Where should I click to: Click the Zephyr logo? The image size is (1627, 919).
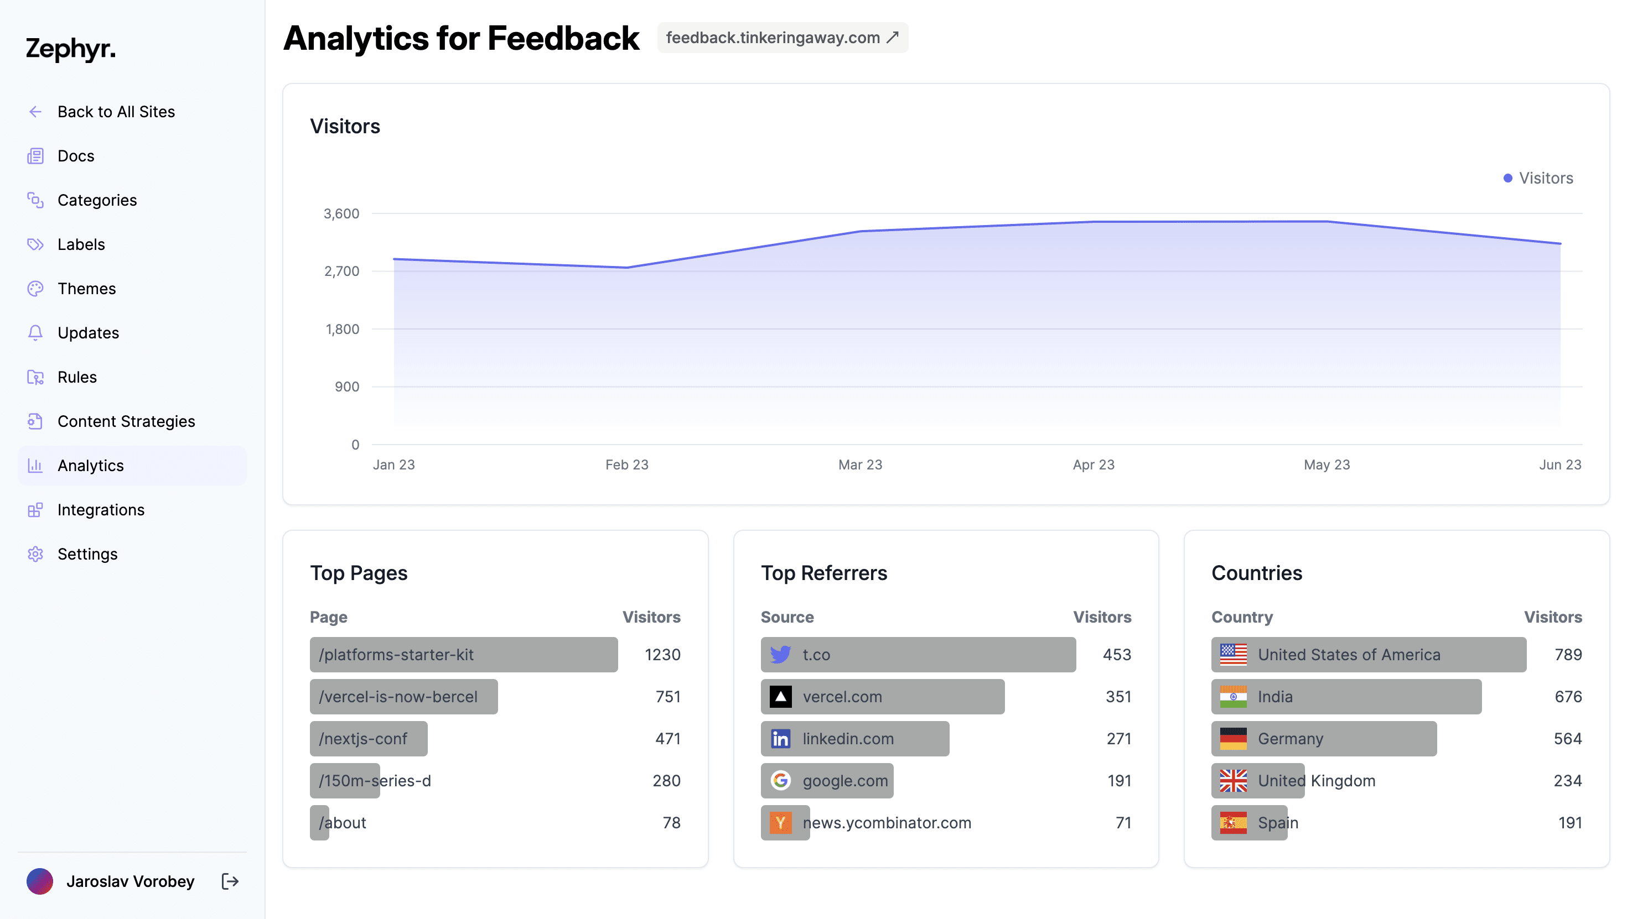coord(71,49)
